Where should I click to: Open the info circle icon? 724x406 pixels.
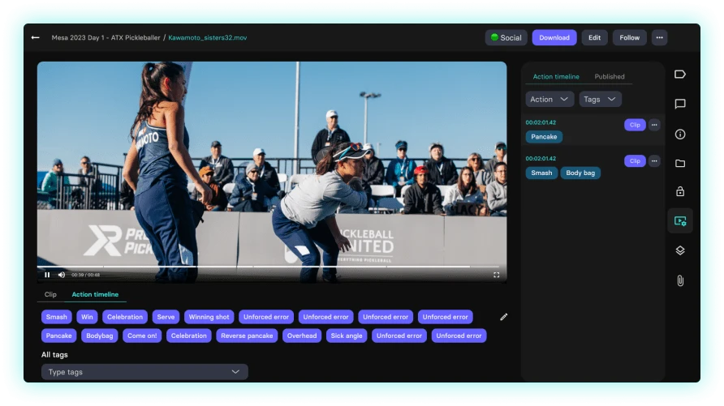click(x=680, y=134)
